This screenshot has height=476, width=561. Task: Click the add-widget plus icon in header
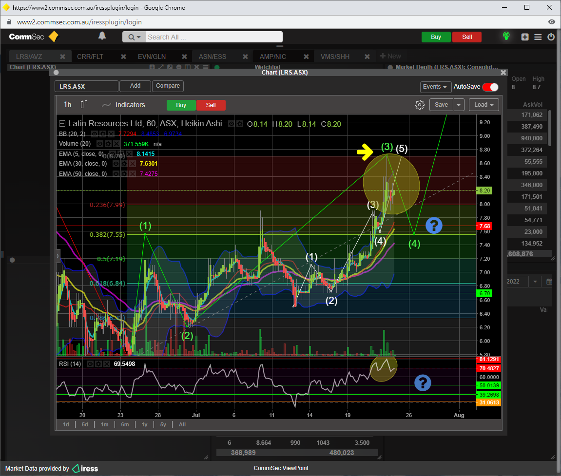pyautogui.click(x=524, y=37)
